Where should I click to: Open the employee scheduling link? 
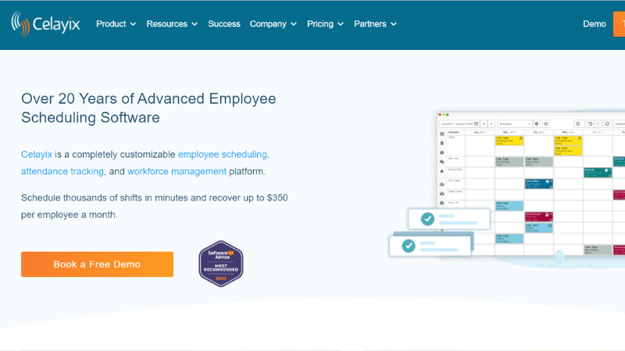(x=223, y=154)
